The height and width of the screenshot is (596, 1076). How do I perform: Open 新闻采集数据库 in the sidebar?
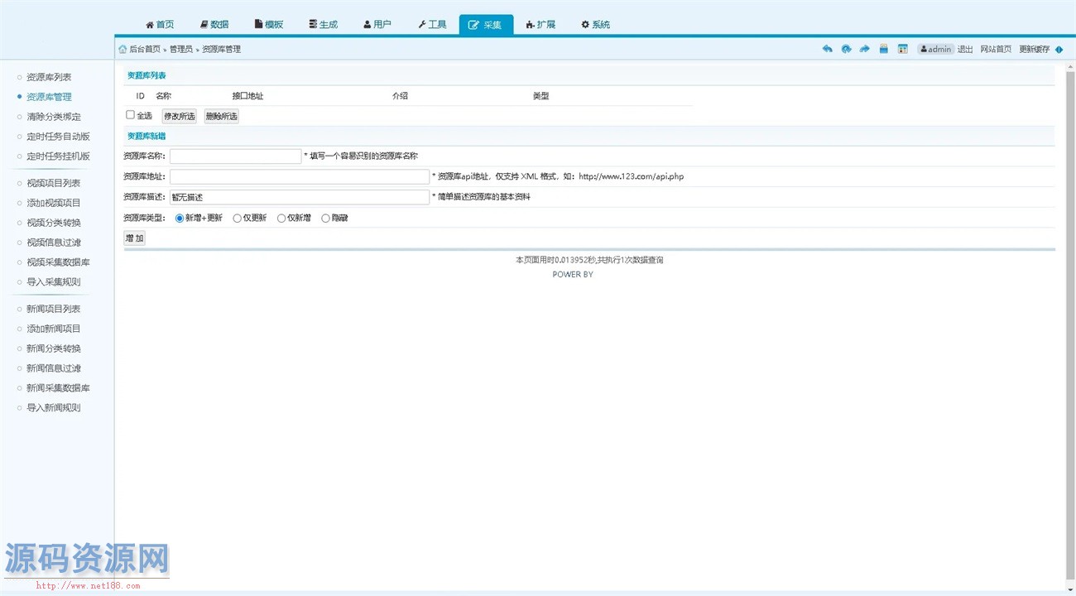(58, 388)
